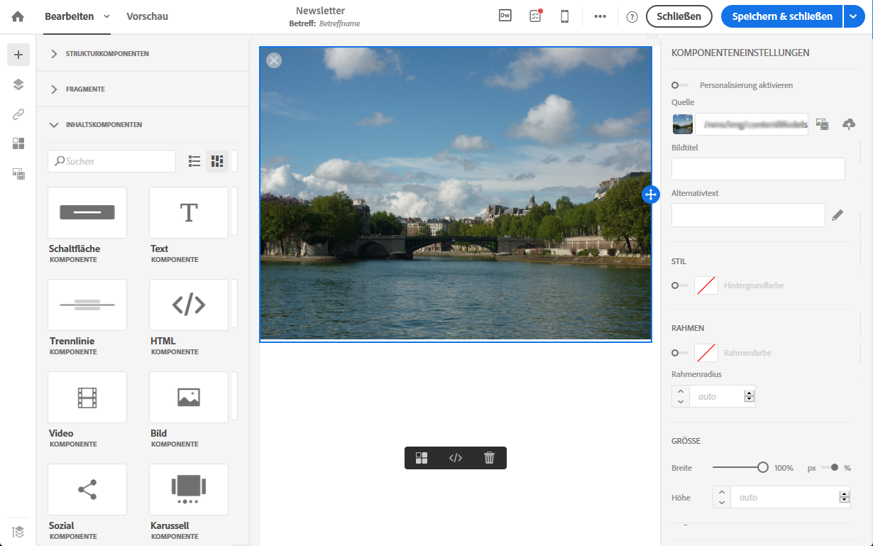Open the layers navigation tree icon
Image resolution: width=873 pixels, height=546 pixels.
[18, 84]
